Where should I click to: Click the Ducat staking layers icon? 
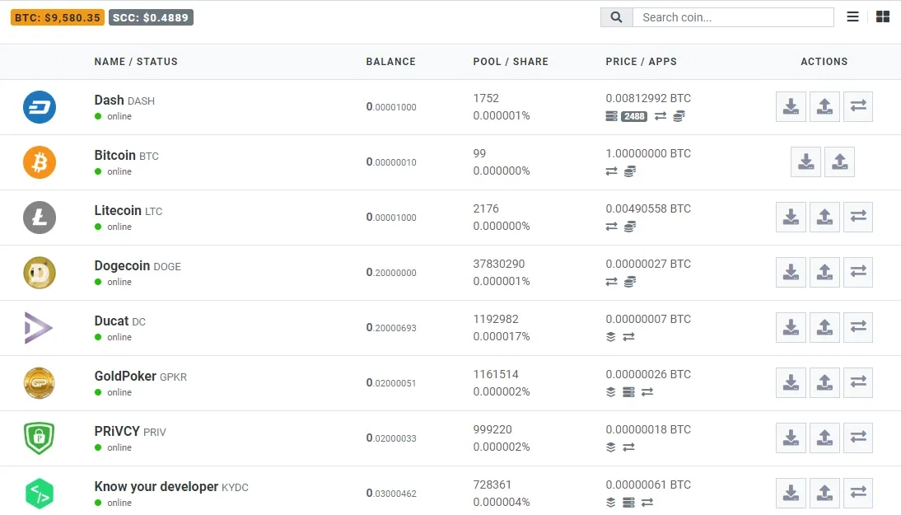click(x=611, y=337)
